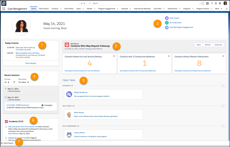The height and width of the screenshot is (147, 230).
Task: Click the Rosa profile photo
Action: click(22, 26)
